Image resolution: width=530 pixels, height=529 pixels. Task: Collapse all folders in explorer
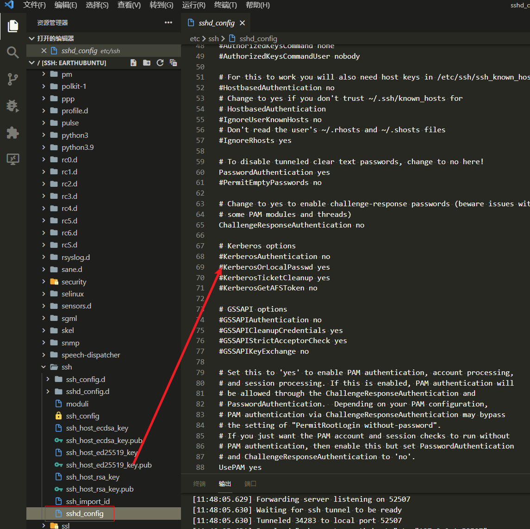[174, 63]
